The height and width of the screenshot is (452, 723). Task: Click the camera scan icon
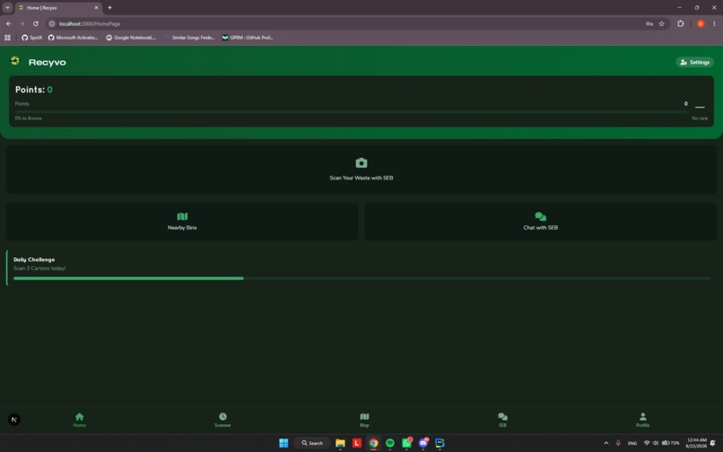[361, 163]
